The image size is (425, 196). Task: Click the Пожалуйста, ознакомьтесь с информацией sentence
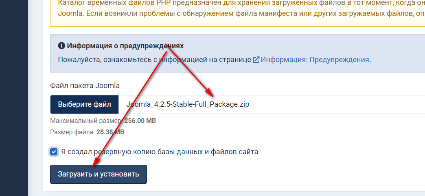point(155,60)
